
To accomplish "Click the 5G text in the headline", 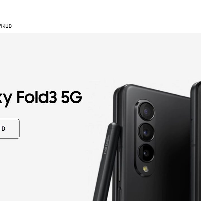I will (71, 97).
